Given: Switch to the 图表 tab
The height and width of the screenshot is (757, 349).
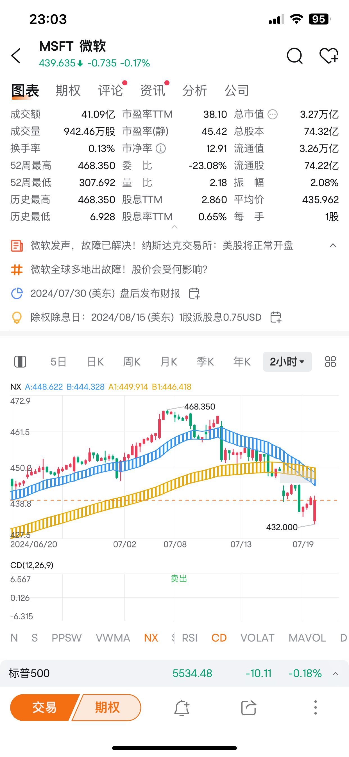Looking at the screenshot, I should (25, 90).
